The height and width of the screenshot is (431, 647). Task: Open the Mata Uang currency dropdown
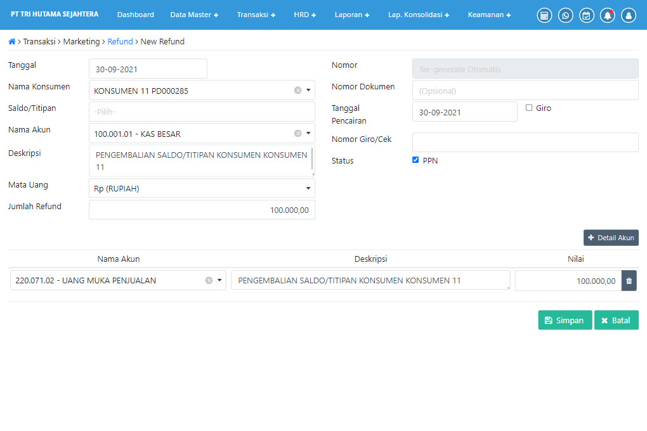point(202,188)
